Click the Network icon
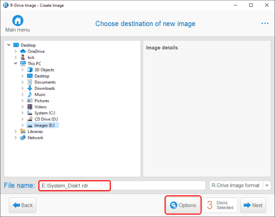The height and width of the screenshot is (217, 275). tap(23, 137)
